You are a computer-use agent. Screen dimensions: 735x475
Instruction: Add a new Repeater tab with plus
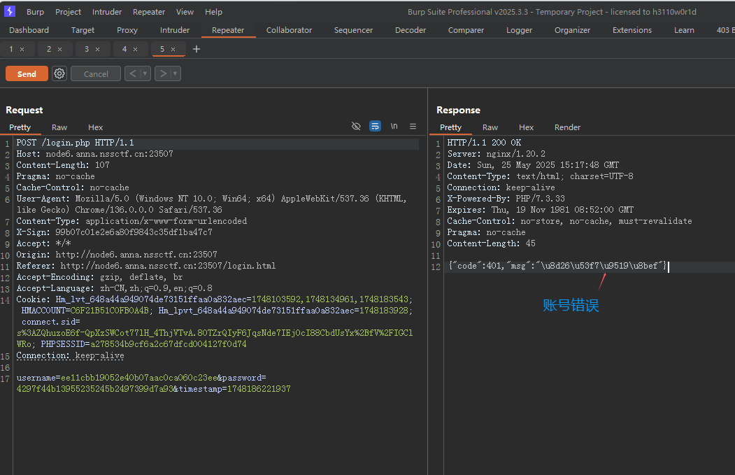[197, 49]
